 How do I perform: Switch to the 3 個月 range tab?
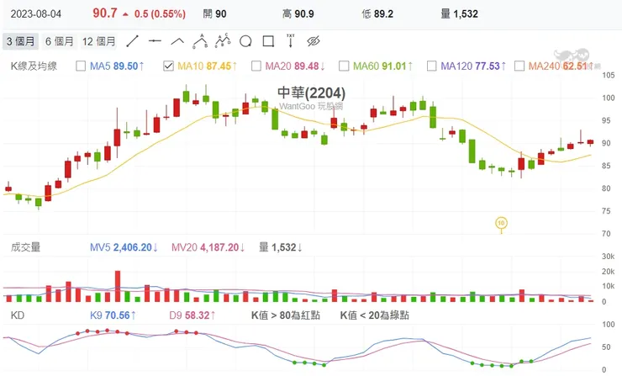21,41
